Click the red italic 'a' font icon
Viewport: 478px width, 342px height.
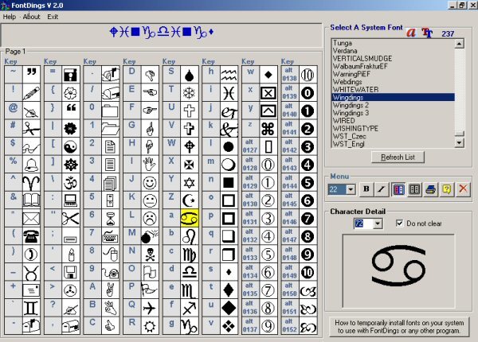click(412, 33)
